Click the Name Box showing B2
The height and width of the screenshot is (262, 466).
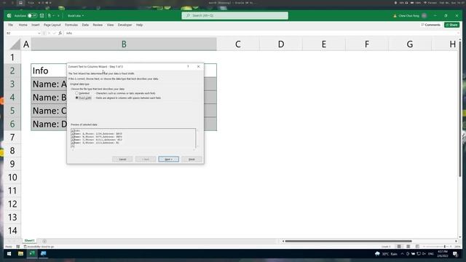tap(21, 33)
